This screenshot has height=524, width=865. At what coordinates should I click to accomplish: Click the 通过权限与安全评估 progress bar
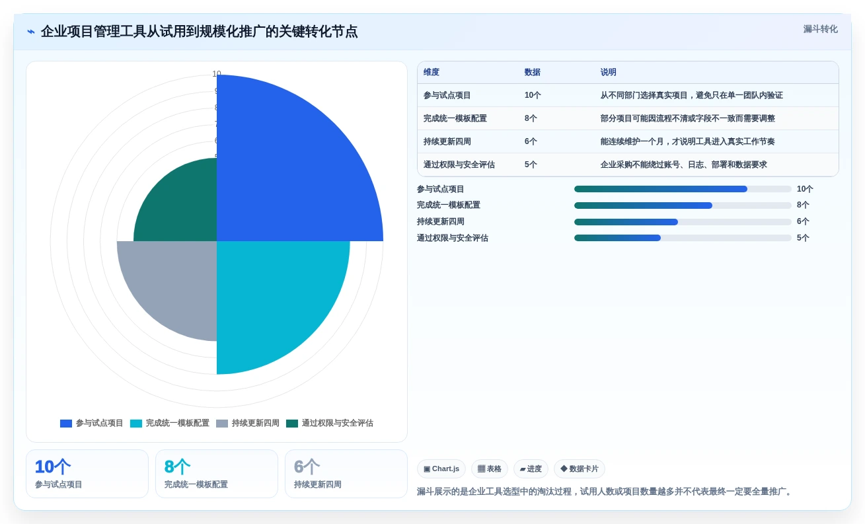[683, 238]
